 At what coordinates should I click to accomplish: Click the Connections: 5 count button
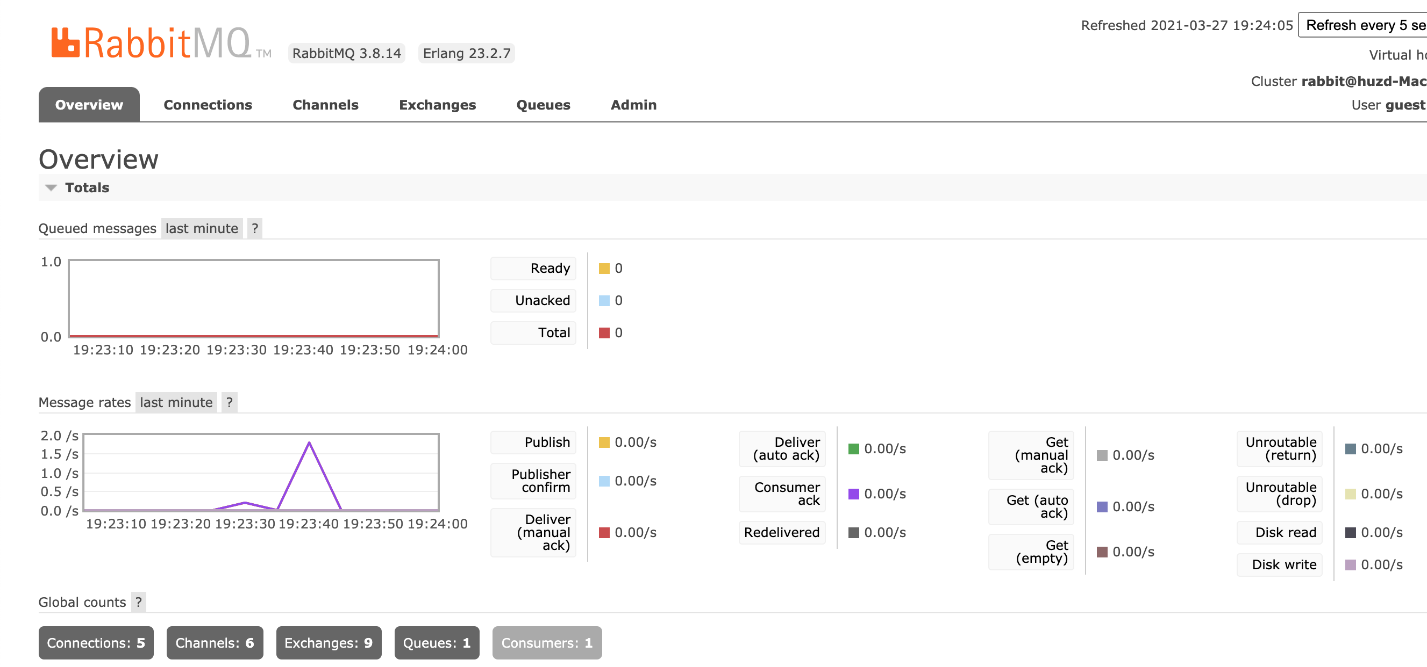click(96, 643)
